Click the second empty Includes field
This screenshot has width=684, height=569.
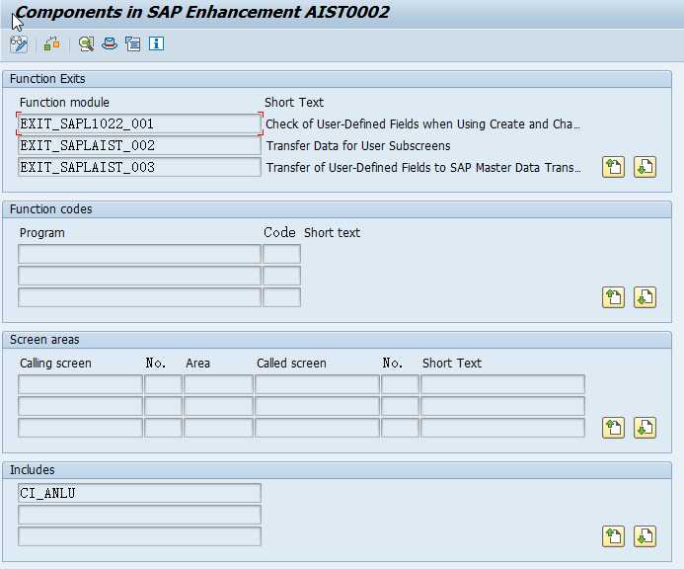pos(139,515)
